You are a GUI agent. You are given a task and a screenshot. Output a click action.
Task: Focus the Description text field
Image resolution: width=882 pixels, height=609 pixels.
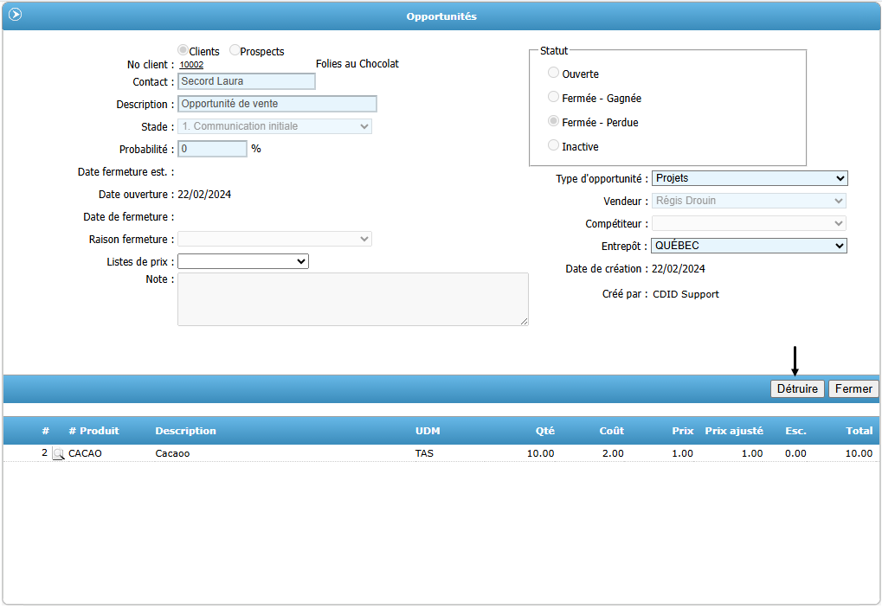pos(277,104)
